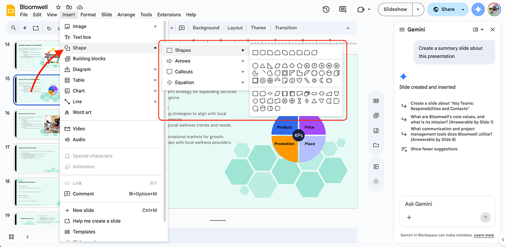Select the smiley face shape in the palette

[x=292, y=80]
